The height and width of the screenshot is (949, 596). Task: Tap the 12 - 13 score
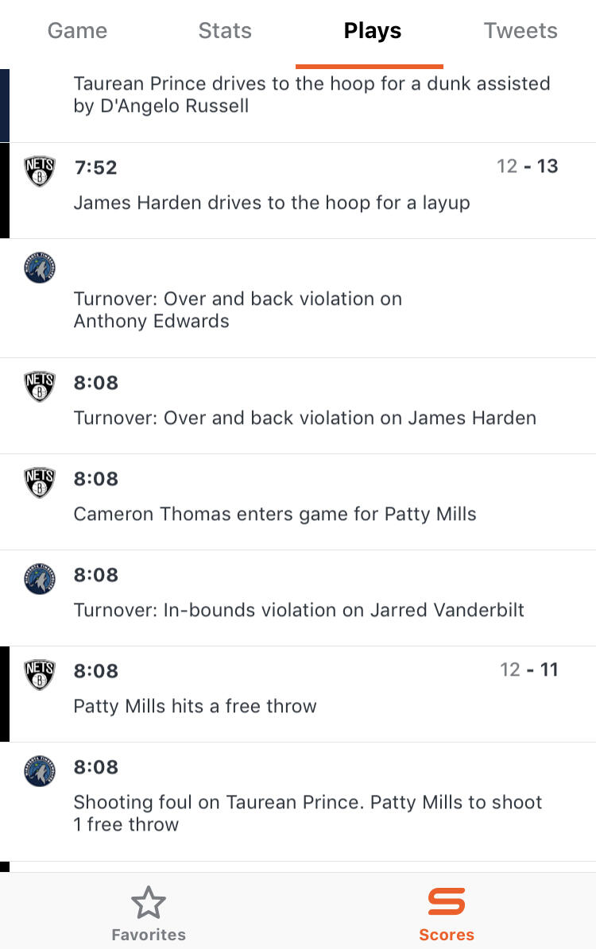527,167
